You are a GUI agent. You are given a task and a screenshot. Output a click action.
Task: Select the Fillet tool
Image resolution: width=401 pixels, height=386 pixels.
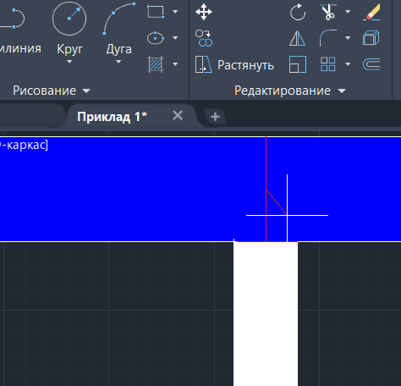[328, 38]
